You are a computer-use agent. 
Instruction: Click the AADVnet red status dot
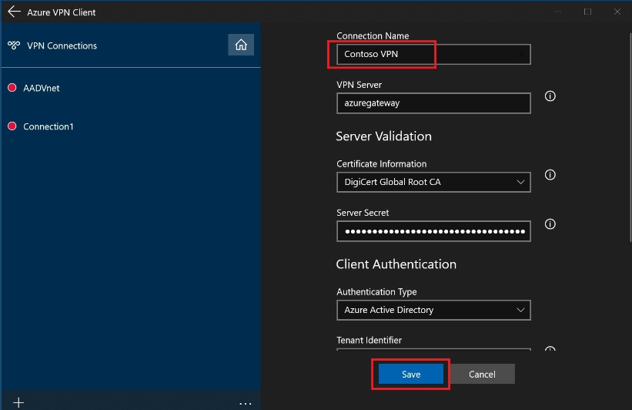pyautogui.click(x=12, y=88)
